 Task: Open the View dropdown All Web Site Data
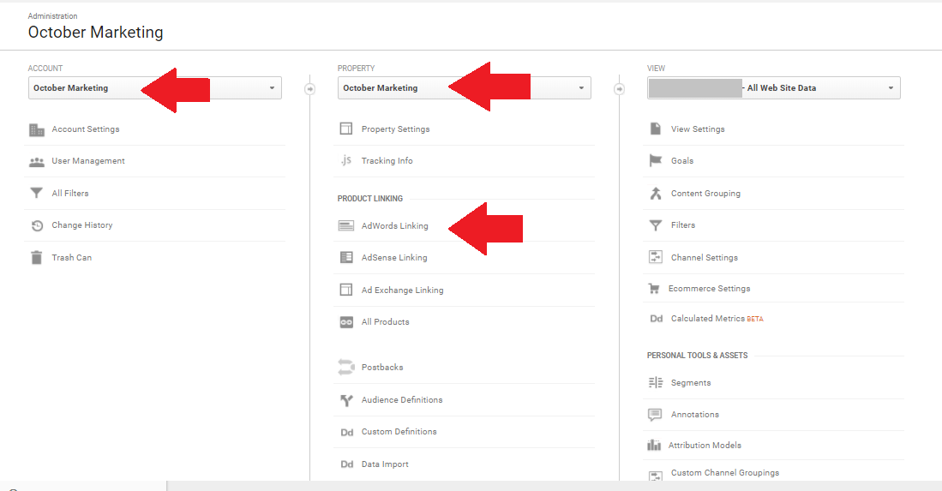[x=774, y=87]
